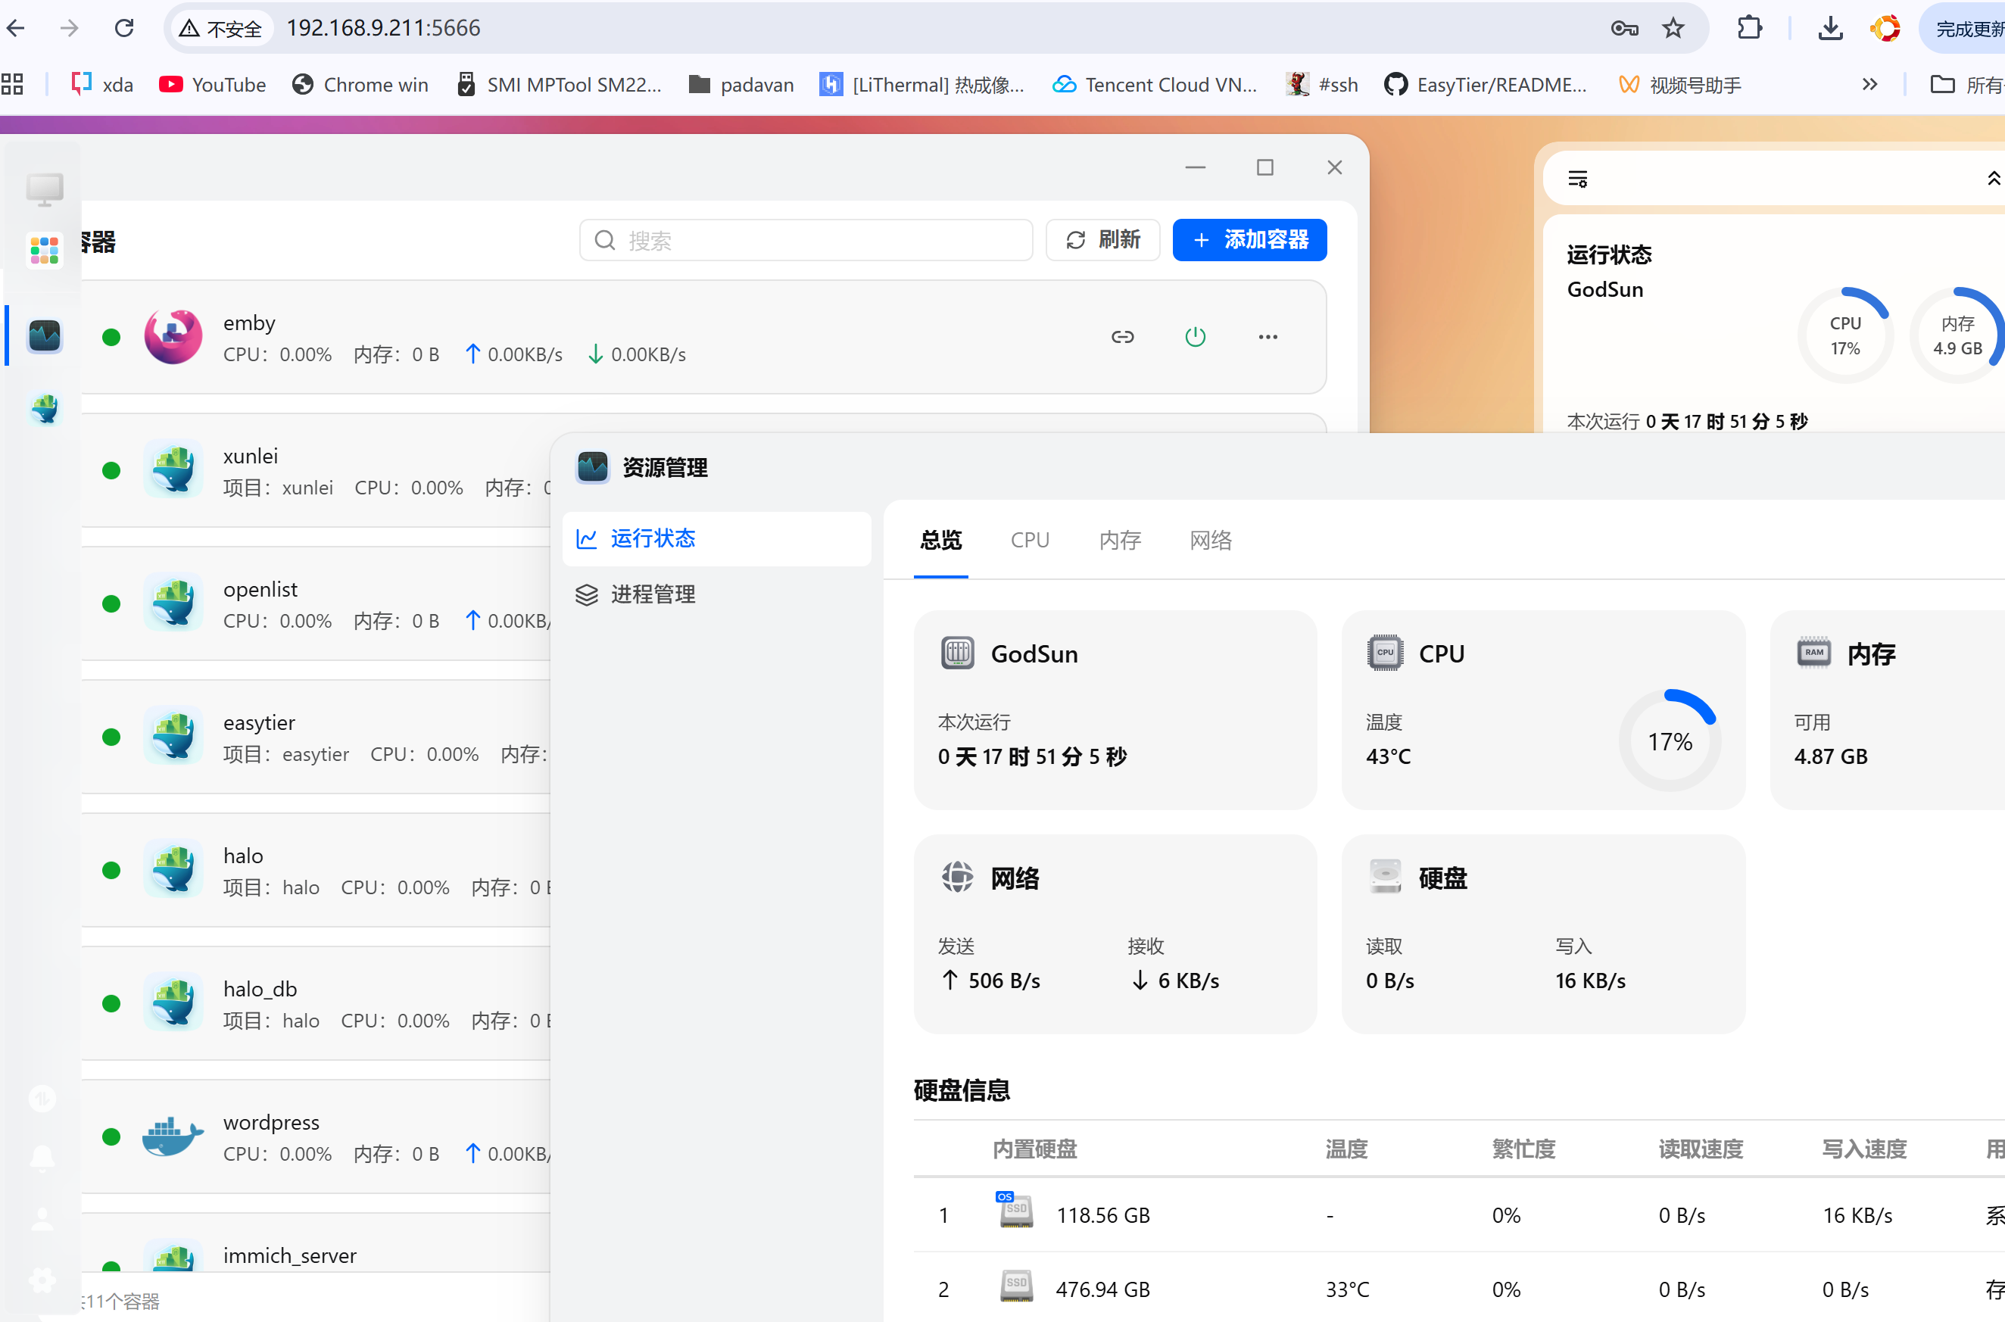The height and width of the screenshot is (1322, 2005).
Task: Click the CPU 17% gauge widget
Action: (x=1844, y=335)
